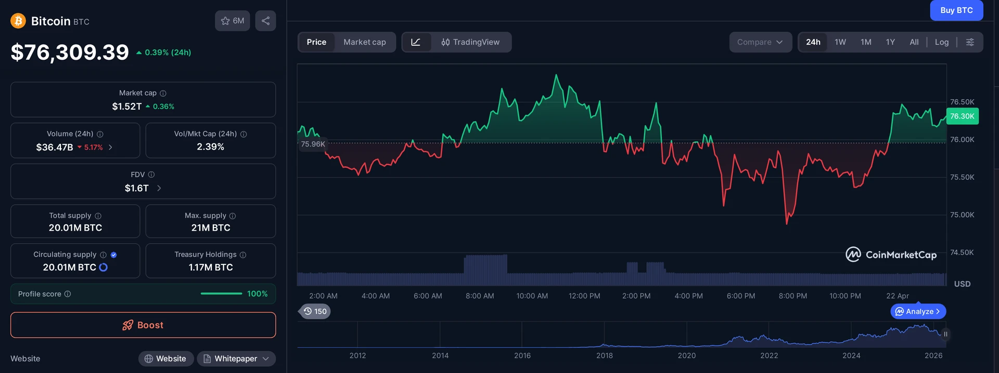Click the Boost button
The height and width of the screenshot is (373, 999).
143,325
